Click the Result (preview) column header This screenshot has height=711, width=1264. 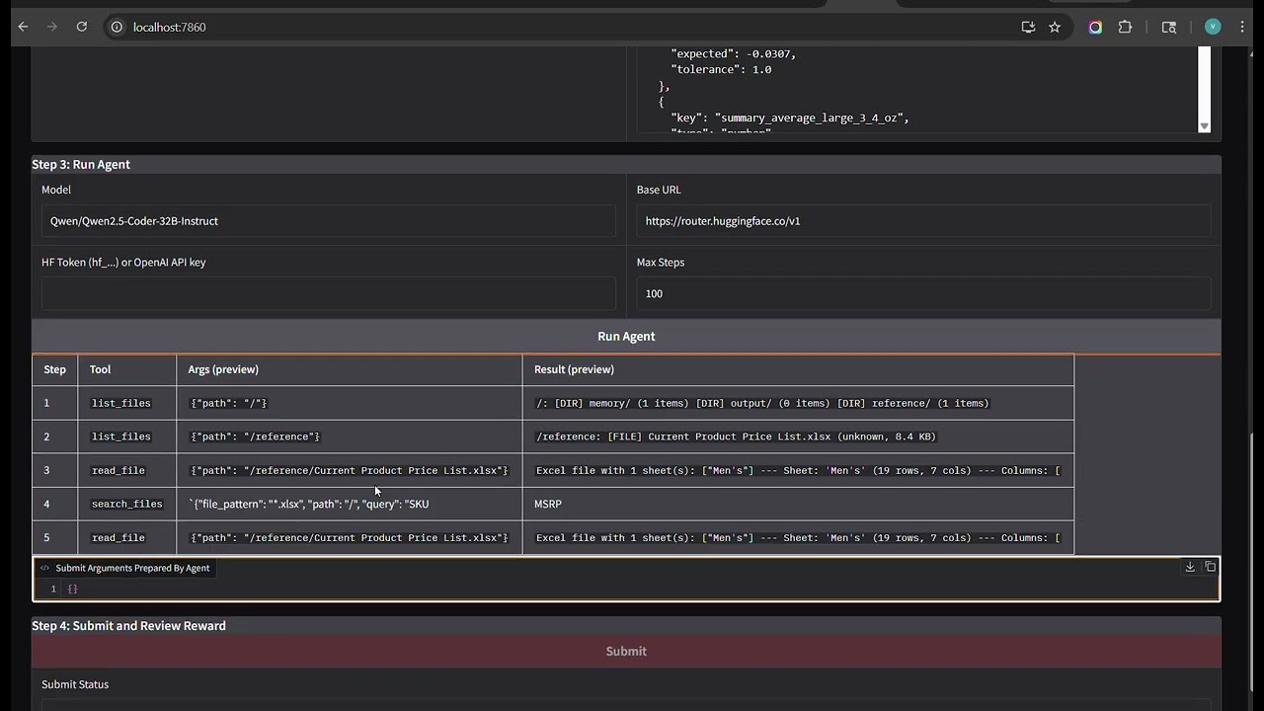[798, 369]
